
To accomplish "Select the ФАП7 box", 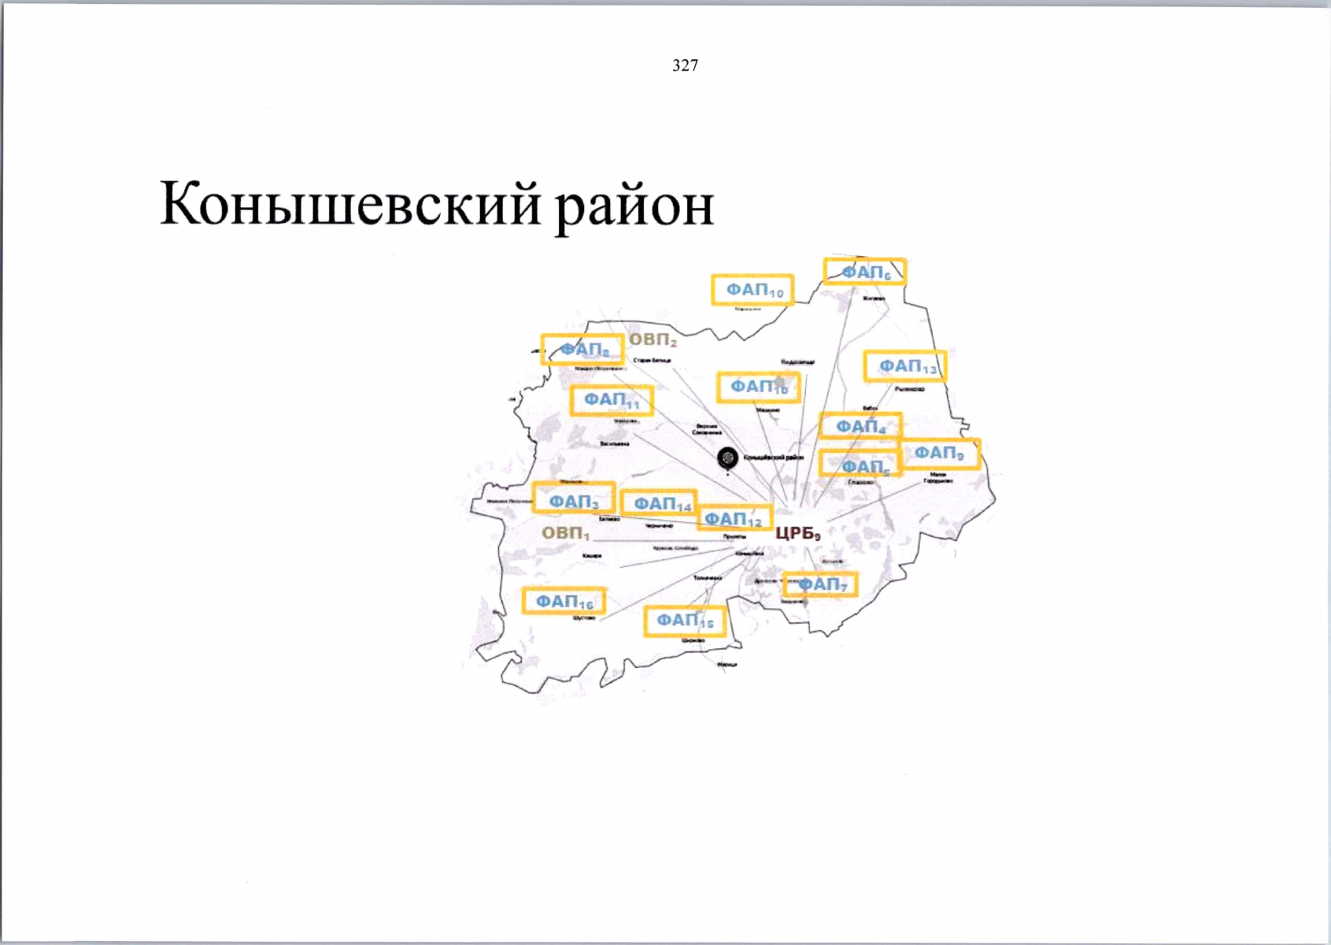I will point(820,584).
